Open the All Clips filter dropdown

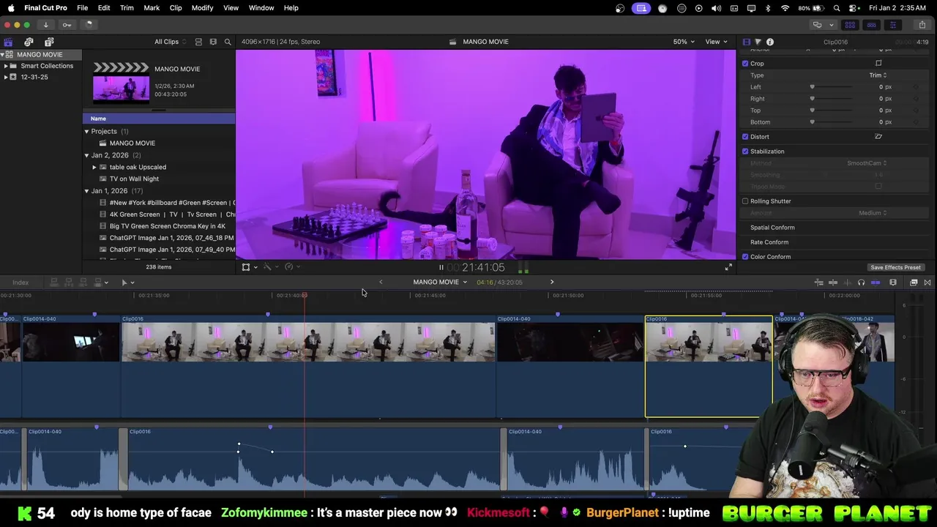170,42
